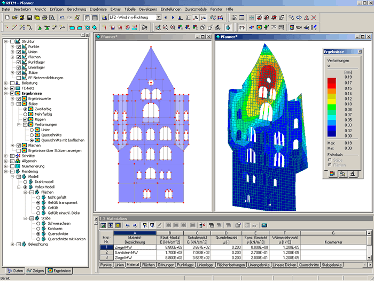Image resolution: width=374 pixels, height=281 pixels.
Task: Collapse the Struktur tree node
Action: (6, 41)
